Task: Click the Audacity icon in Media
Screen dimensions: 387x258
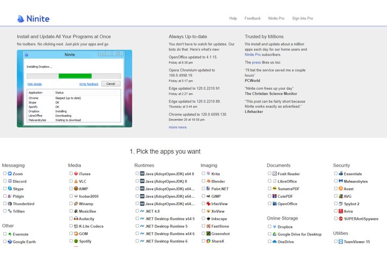Action: [76, 219]
